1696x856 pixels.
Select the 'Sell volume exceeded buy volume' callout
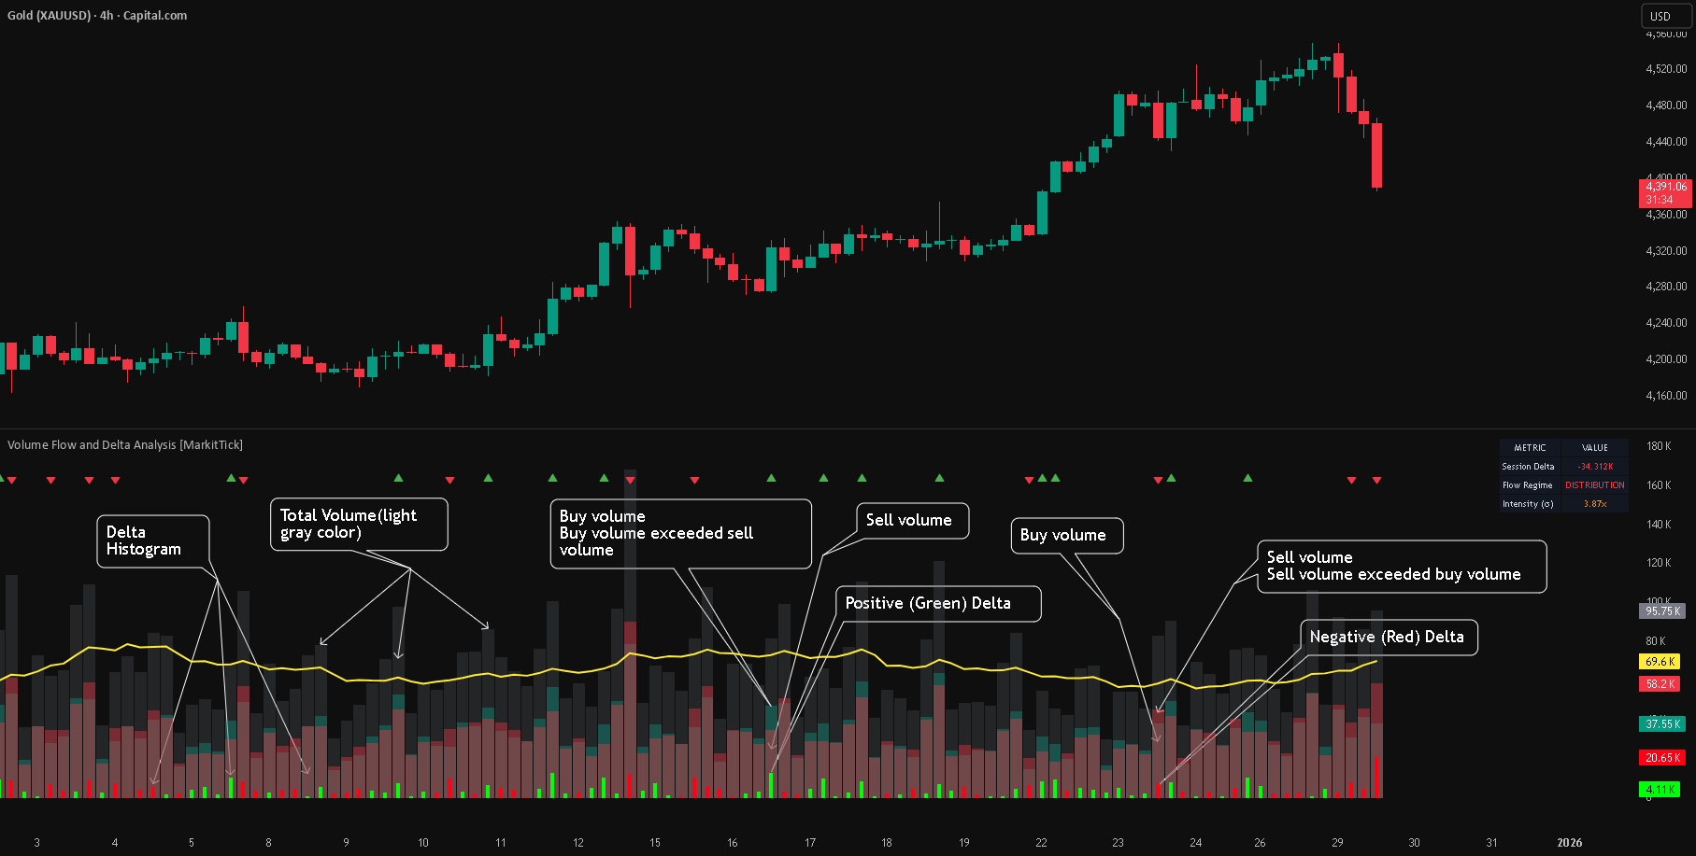click(x=1402, y=566)
